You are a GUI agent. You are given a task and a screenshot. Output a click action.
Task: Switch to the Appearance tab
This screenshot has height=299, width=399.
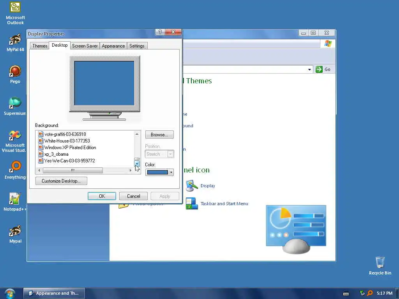pyautogui.click(x=113, y=46)
